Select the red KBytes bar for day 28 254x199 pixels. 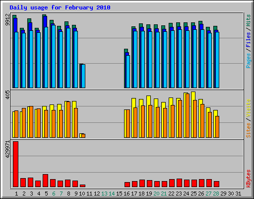pyautogui.click(x=217, y=184)
